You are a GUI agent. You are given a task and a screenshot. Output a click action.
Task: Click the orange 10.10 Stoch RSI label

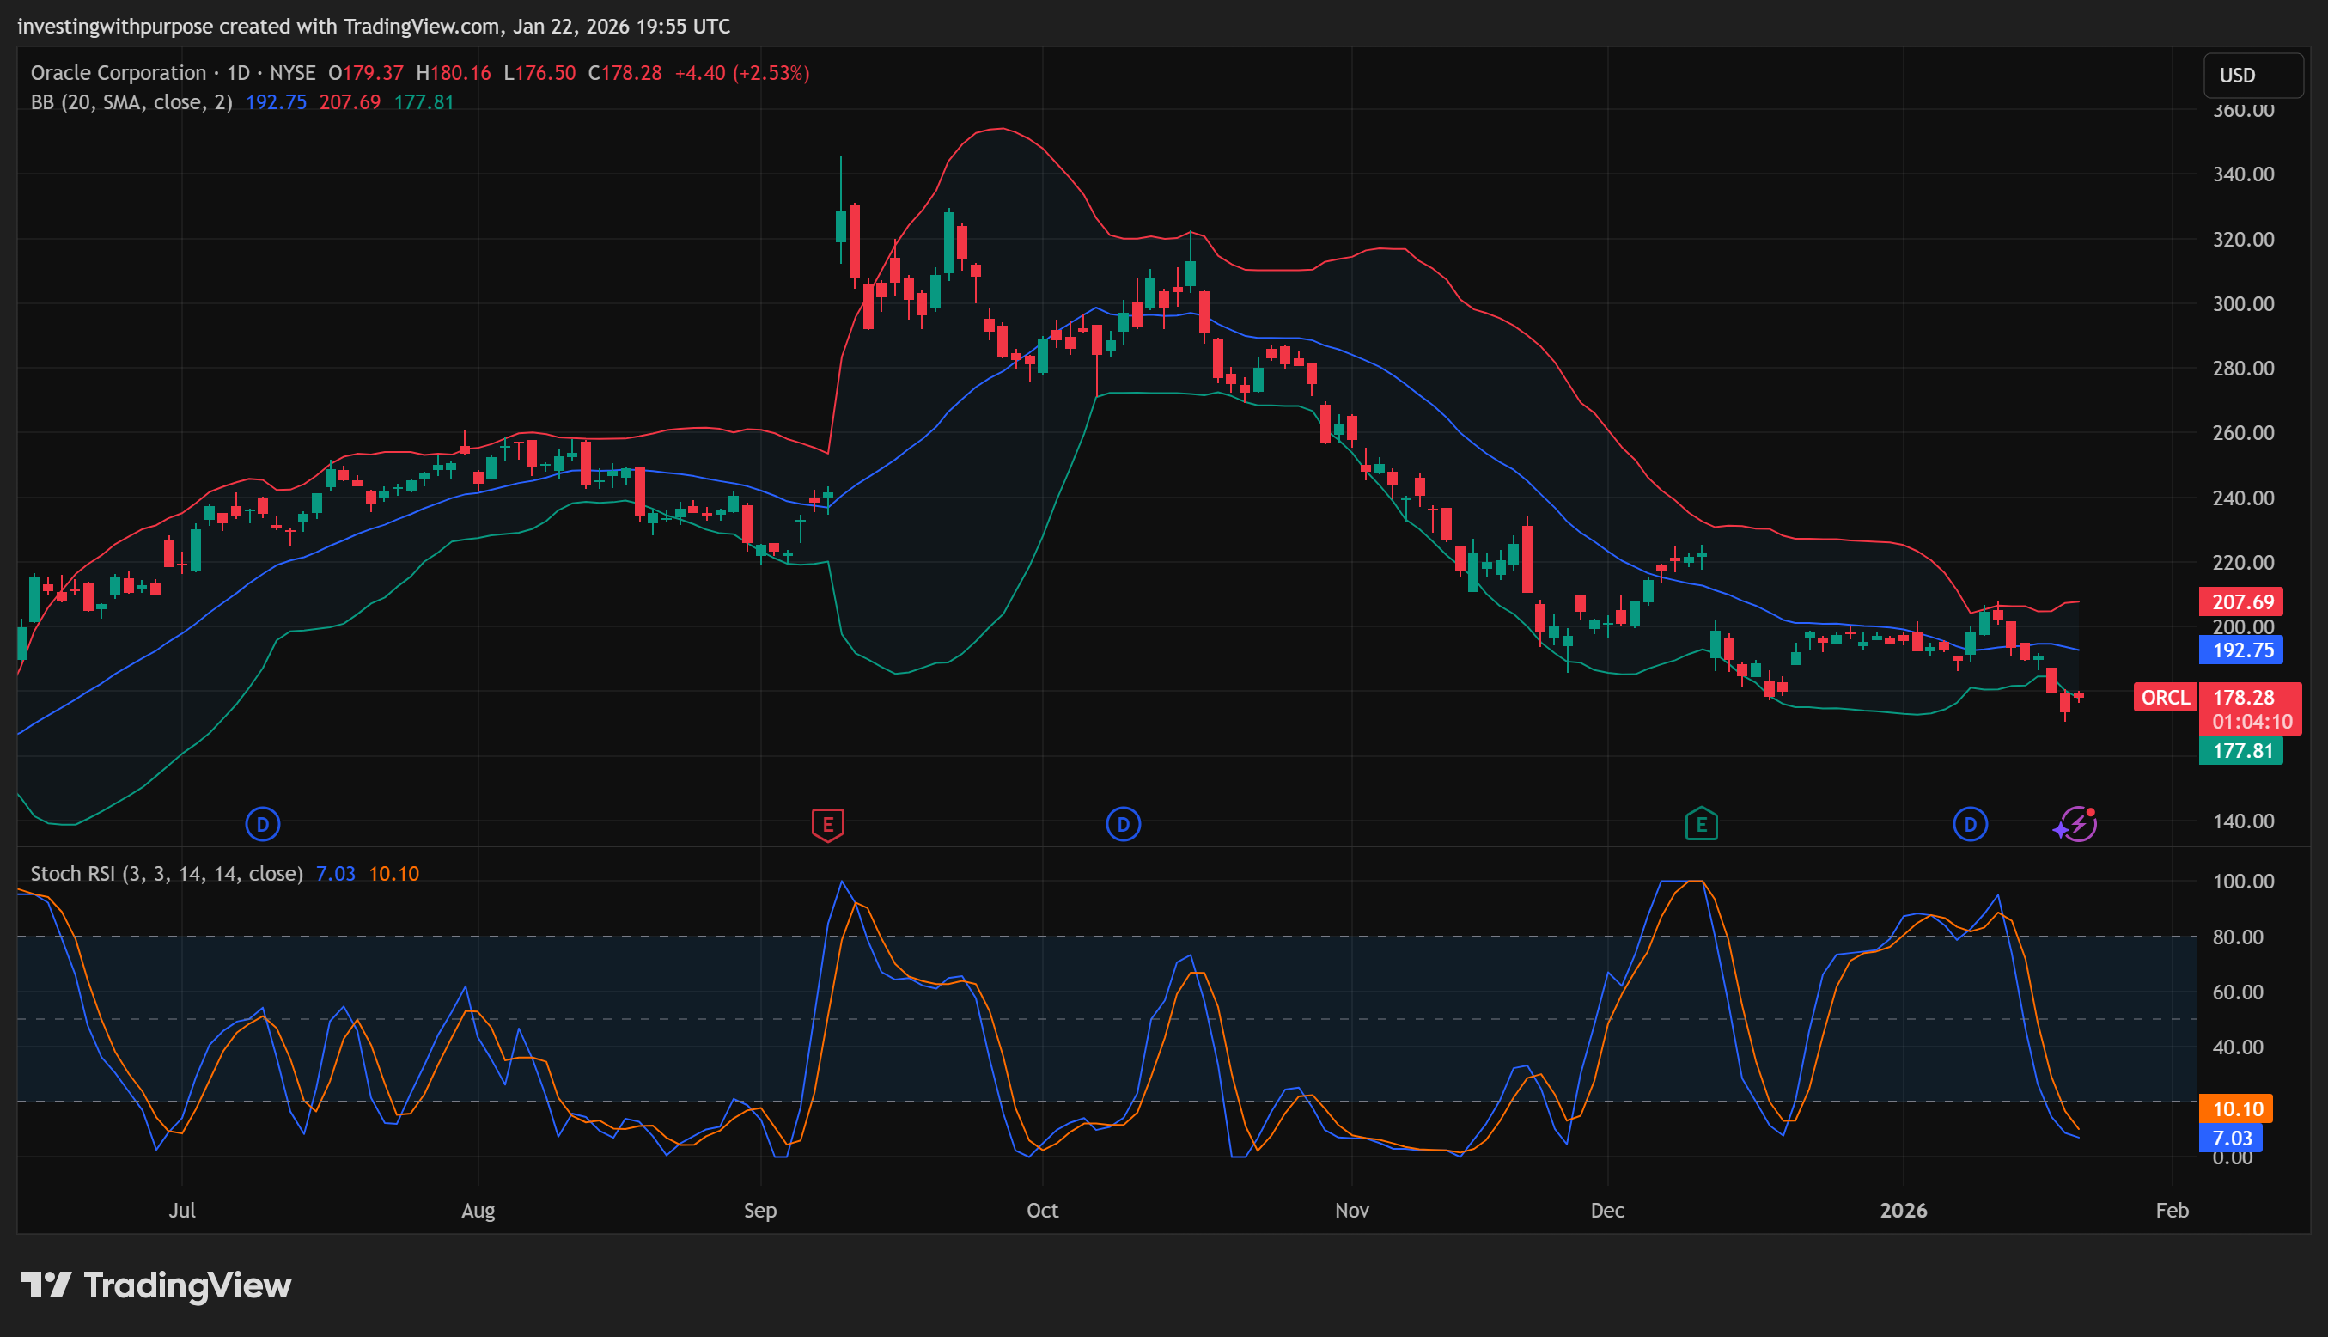click(x=2236, y=1108)
